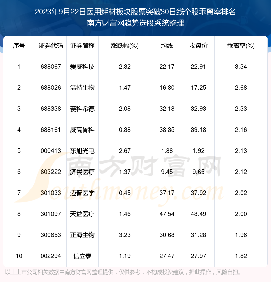
Task: Click deviation rate 1.82
Action: tap(241, 256)
